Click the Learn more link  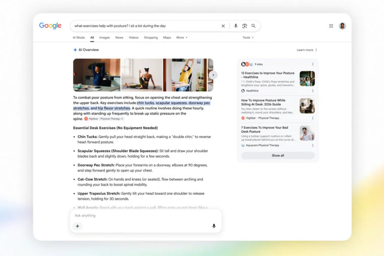click(305, 50)
